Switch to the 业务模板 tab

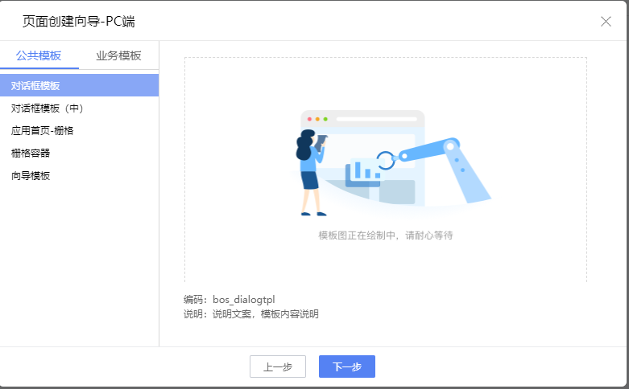[x=118, y=55]
